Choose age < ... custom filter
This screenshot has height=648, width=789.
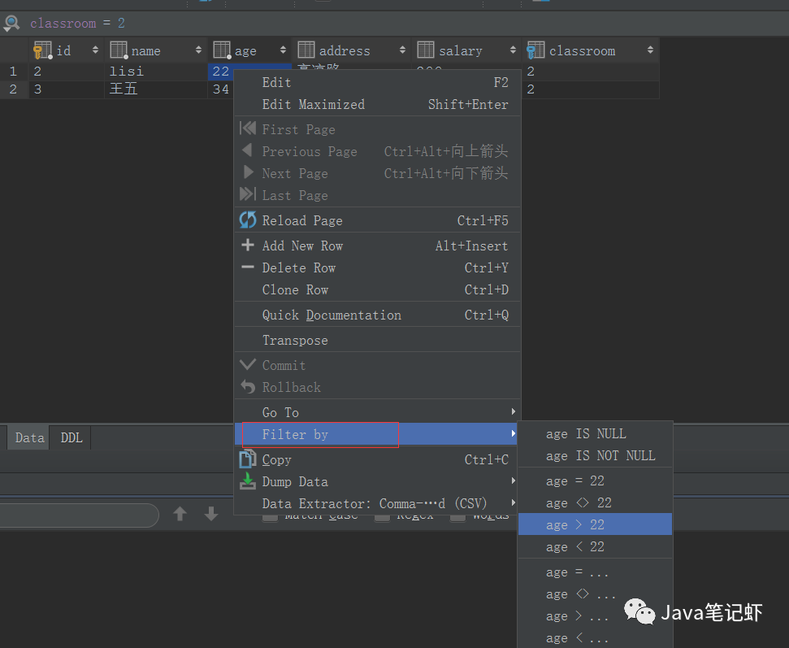(596, 638)
